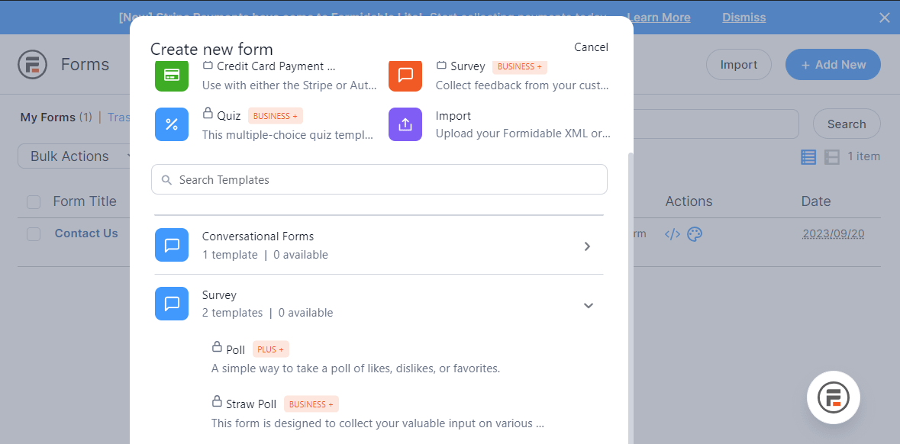Click the PLUS + badge next to Poll
The image size is (900, 444).
tap(271, 349)
